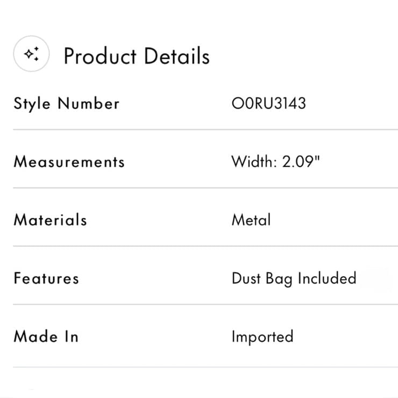Click the divider line under Features row
This screenshot has width=398, height=398.
click(205, 304)
